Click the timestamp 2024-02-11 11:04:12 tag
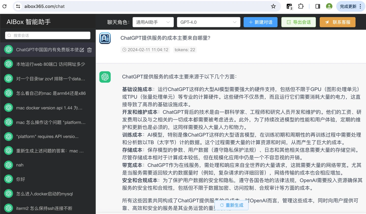This screenshot has height=214, width=366. coord(145,50)
